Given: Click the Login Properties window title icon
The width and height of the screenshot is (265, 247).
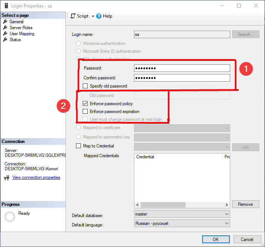Looking at the screenshot, I should tap(5, 6).
